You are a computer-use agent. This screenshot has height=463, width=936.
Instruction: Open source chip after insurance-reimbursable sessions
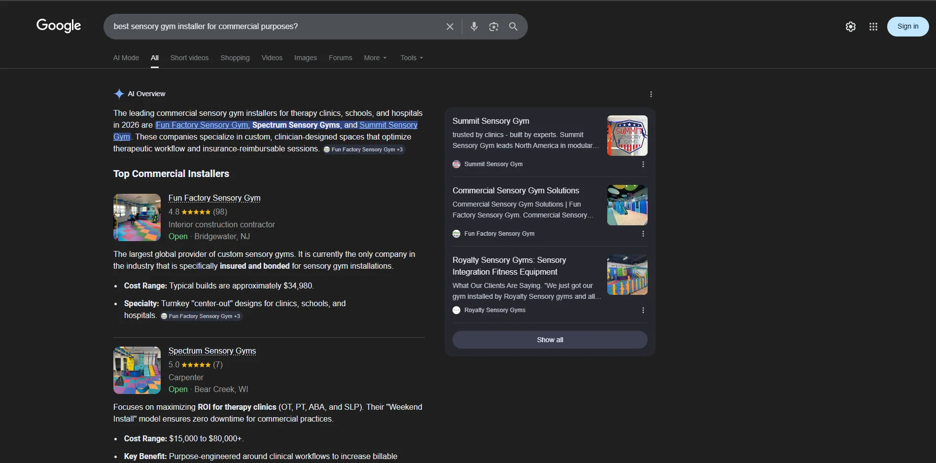363,149
